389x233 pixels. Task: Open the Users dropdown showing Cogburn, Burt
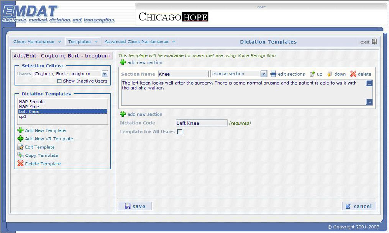pyautogui.click(x=105, y=74)
